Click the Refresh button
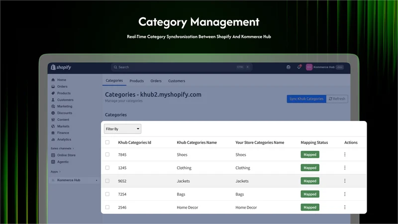This screenshot has height=224, width=398. coord(337,99)
